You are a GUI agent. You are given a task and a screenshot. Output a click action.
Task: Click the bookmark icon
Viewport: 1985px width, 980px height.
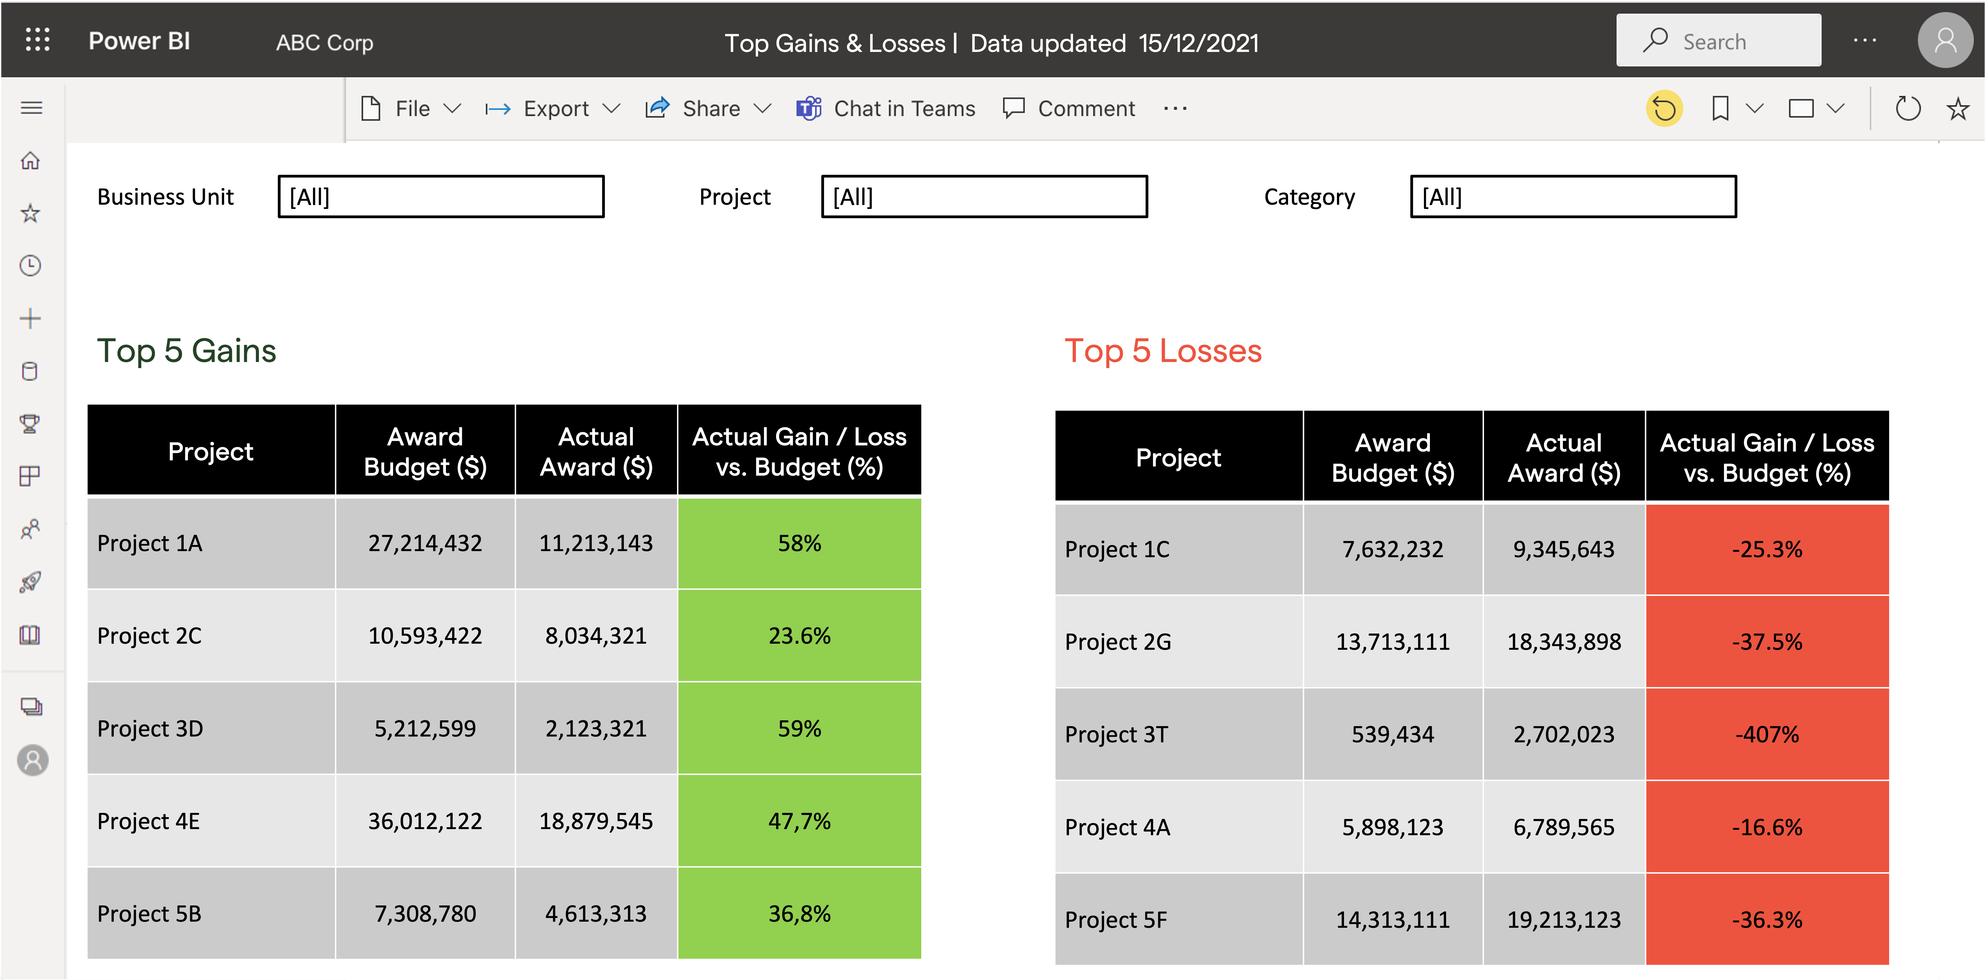click(x=1720, y=108)
